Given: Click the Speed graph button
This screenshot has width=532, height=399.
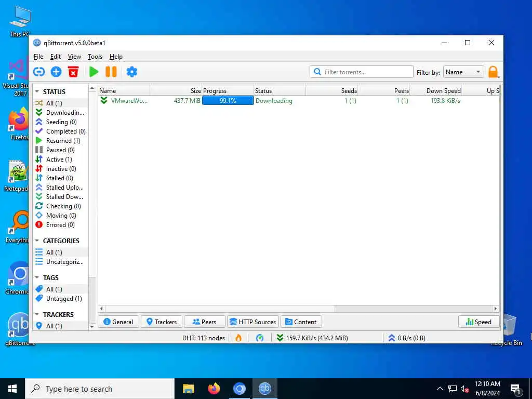Looking at the screenshot, I should pos(478,322).
